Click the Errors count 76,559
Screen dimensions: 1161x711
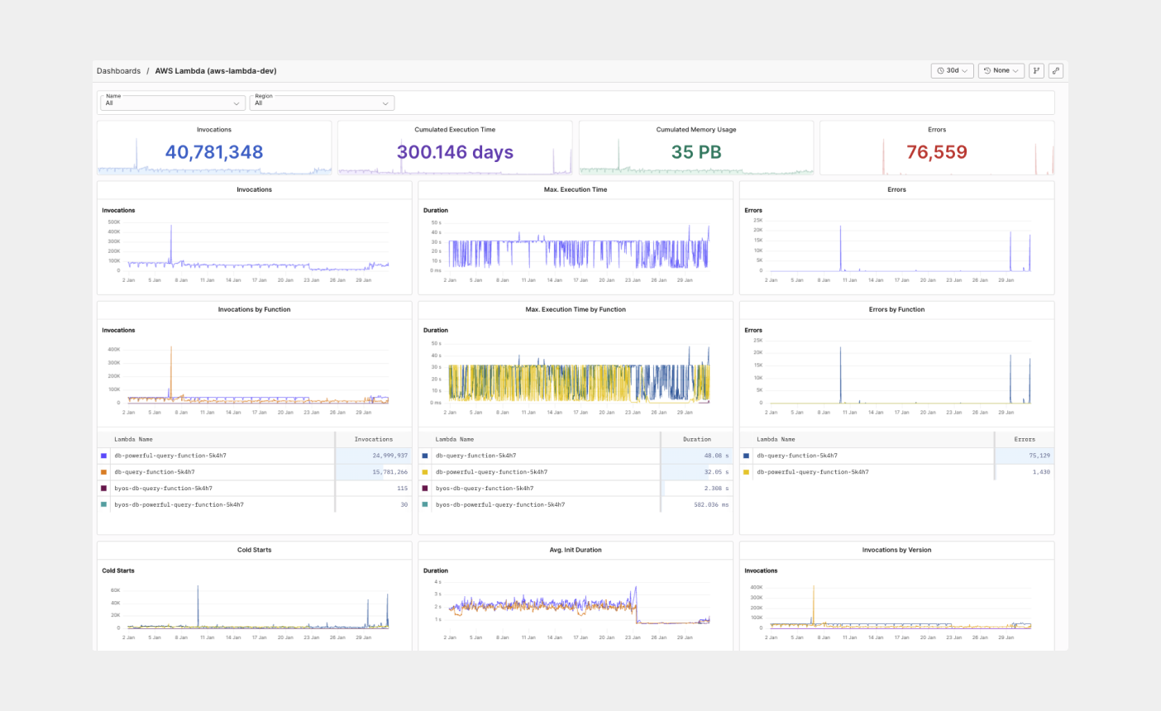937,150
